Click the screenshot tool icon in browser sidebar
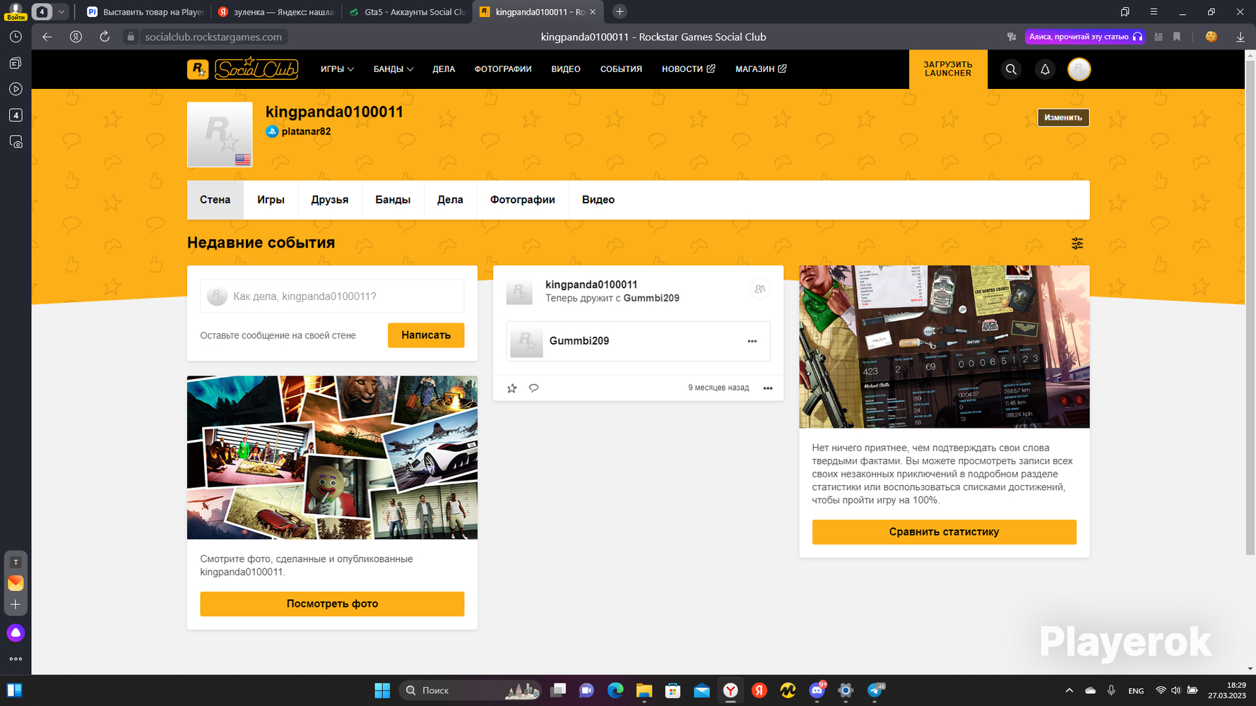Viewport: 1256px width, 706px height. [16, 142]
